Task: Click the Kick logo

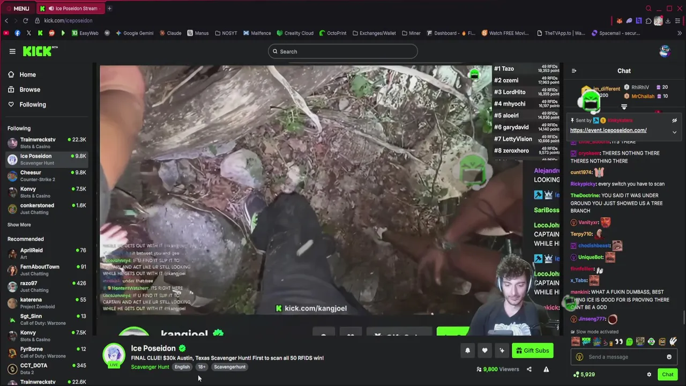Action: [x=40, y=51]
